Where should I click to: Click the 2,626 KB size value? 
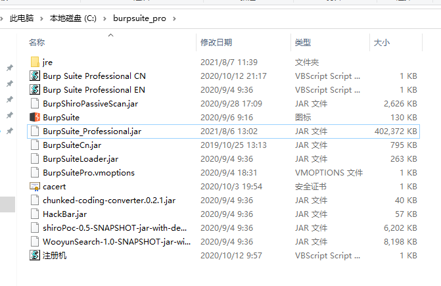coord(400,104)
